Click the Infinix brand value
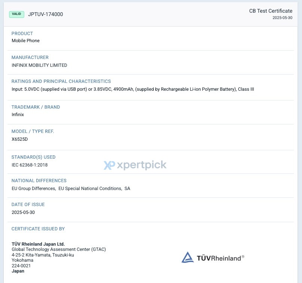302x283 pixels. click(18, 115)
